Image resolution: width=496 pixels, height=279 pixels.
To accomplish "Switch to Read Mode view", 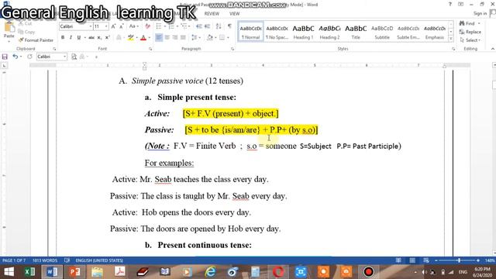I will 398,260.
